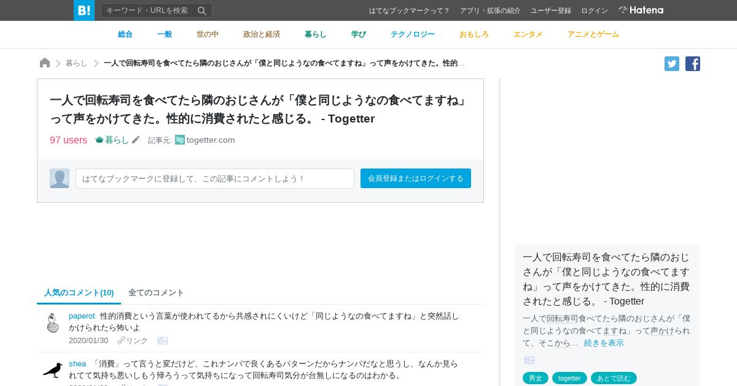Click 暮らし in the breadcrumb
The height and width of the screenshot is (386, 737).
(x=77, y=63)
